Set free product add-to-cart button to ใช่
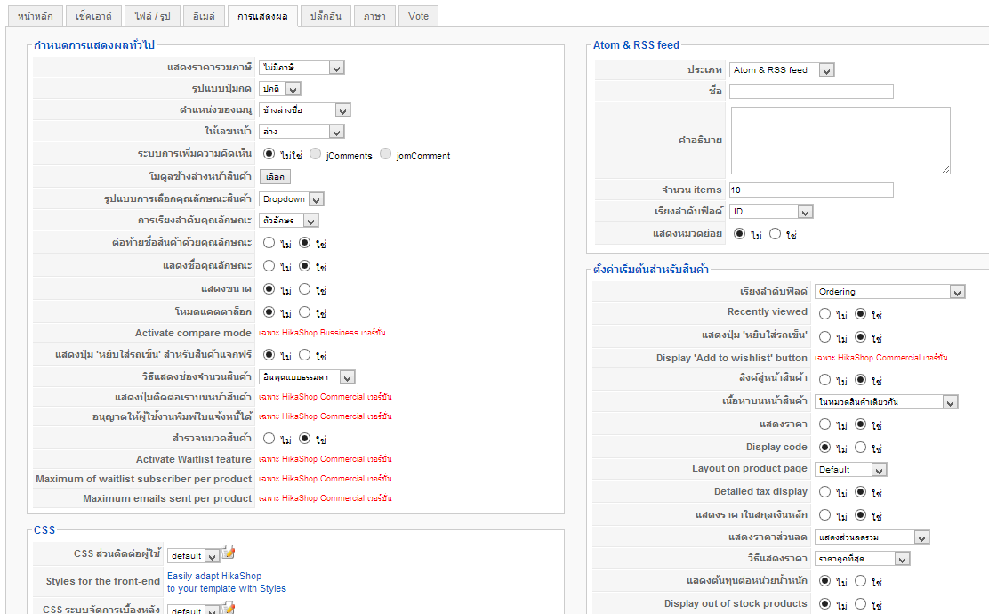The image size is (989, 614). coord(305,355)
